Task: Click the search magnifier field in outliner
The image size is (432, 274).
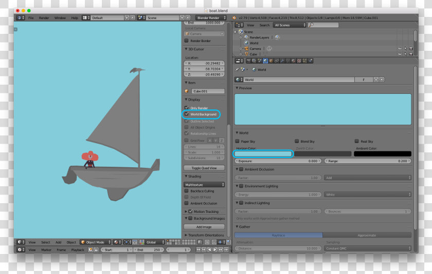Action: click(323, 25)
